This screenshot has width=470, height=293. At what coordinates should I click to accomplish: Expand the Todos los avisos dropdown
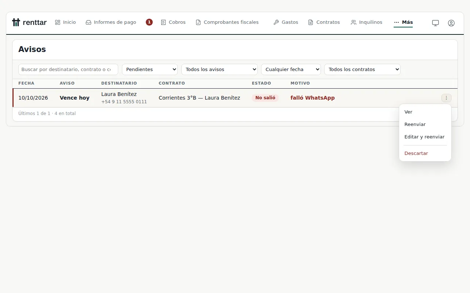[220, 69]
